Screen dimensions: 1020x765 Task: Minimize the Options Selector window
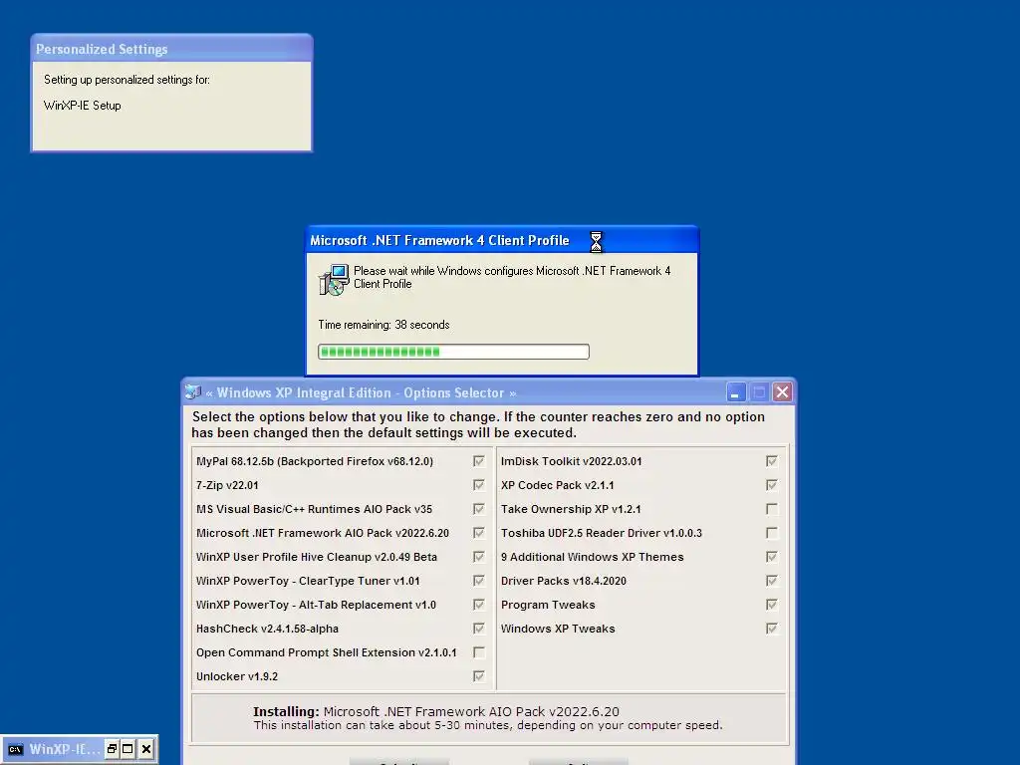click(736, 392)
